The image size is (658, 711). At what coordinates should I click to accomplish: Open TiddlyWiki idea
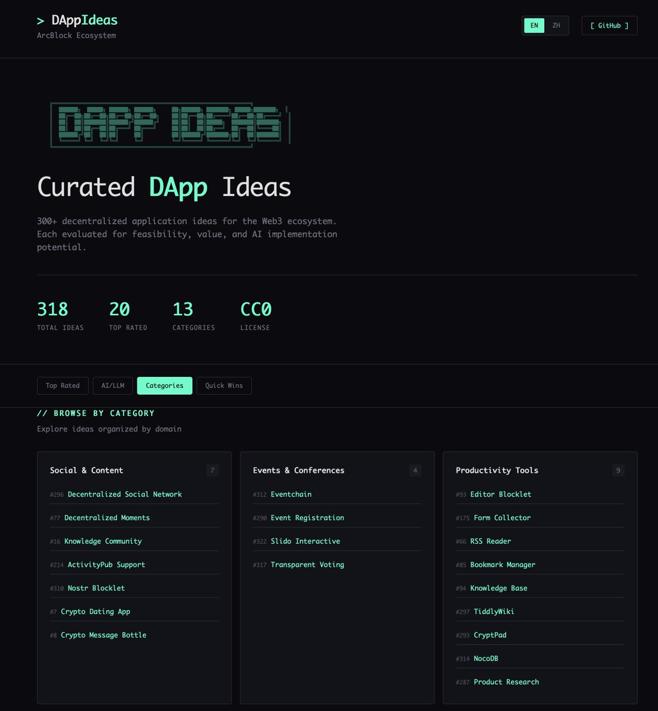click(494, 611)
